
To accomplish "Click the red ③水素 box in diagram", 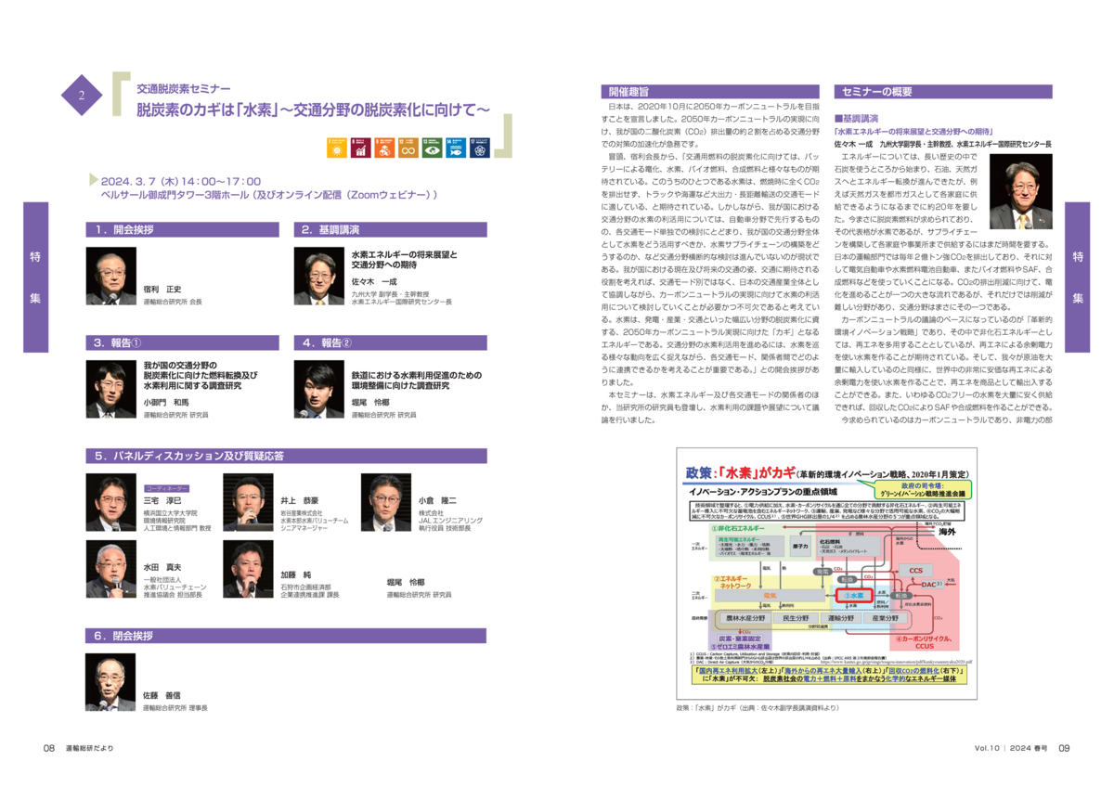I will coord(852,595).
